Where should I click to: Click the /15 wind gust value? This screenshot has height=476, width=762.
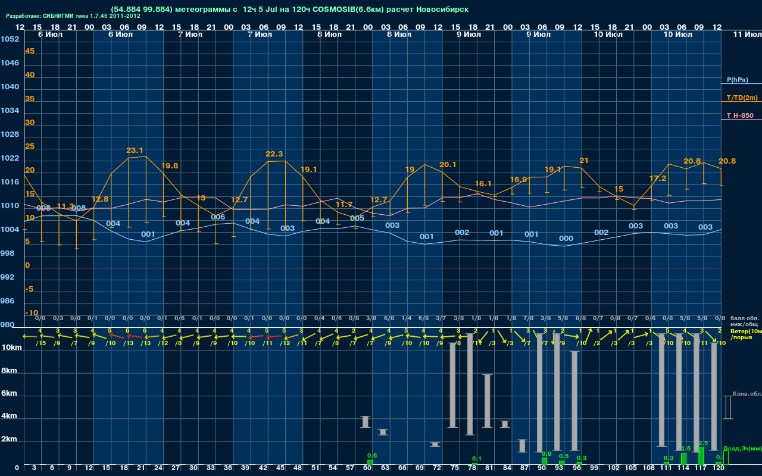pos(40,343)
